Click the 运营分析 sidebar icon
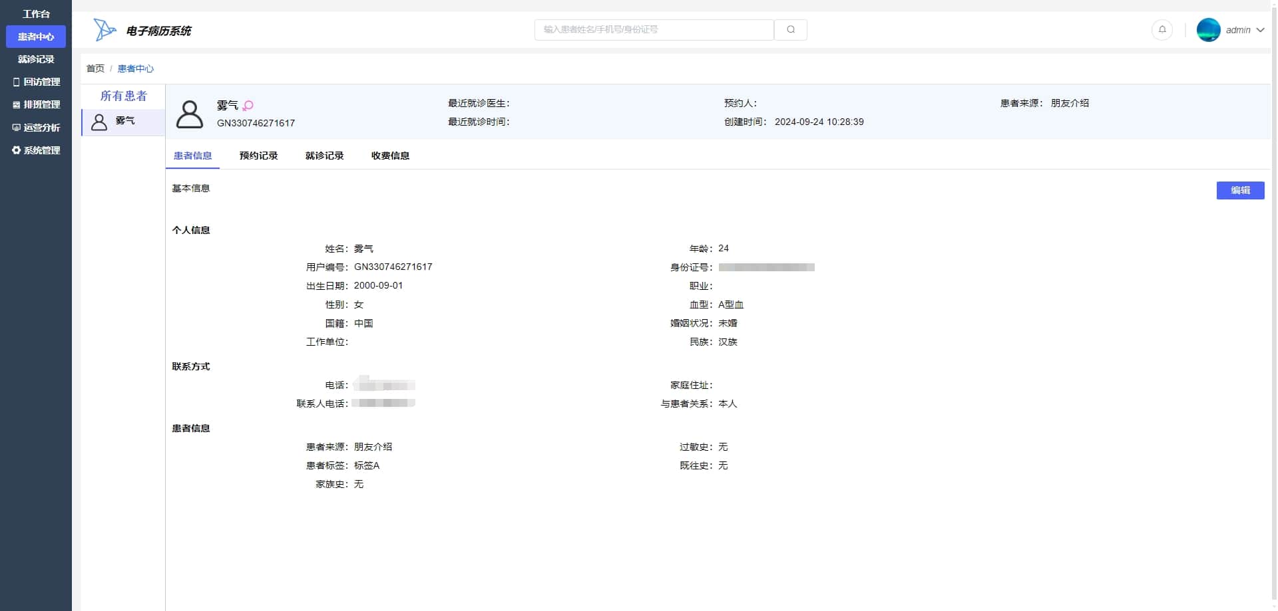Screen dimensions: 1278x611 17,128
